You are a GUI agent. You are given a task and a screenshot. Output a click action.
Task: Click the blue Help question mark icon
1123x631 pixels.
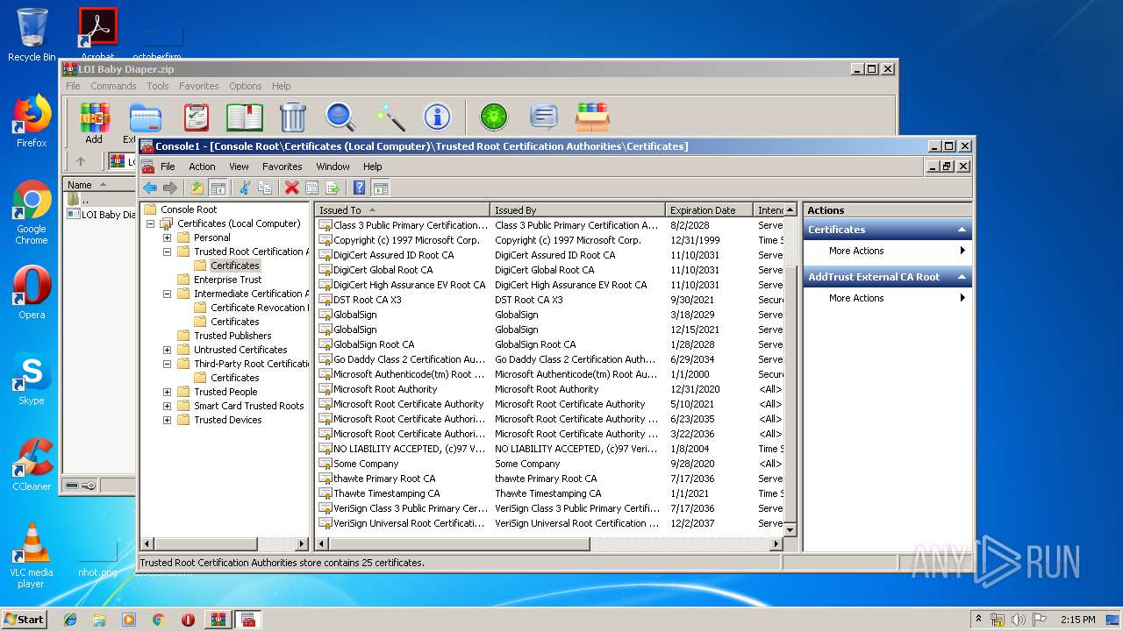(x=359, y=188)
